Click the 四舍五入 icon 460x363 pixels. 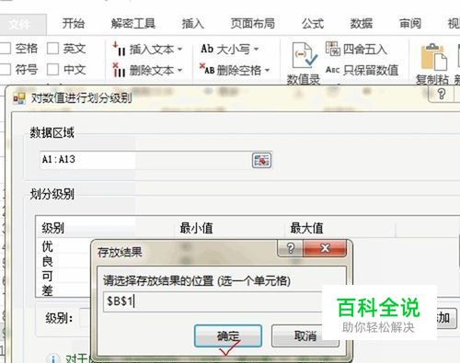(x=333, y=49)
